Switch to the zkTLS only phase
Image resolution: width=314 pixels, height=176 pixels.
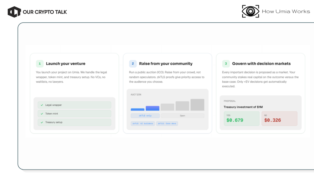point(145,116)
